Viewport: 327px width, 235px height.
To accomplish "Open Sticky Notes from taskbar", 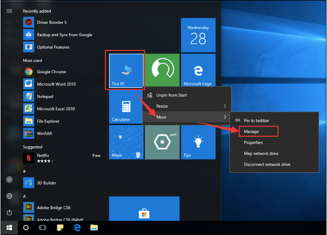I will tap(60, 228).
